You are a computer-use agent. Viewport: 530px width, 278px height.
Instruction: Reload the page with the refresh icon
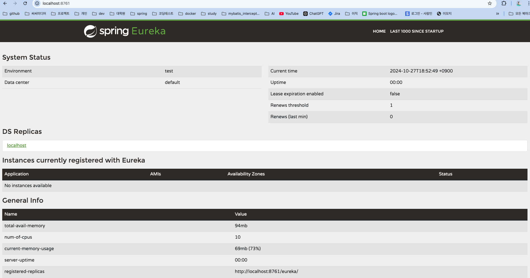tap(25, 3)
